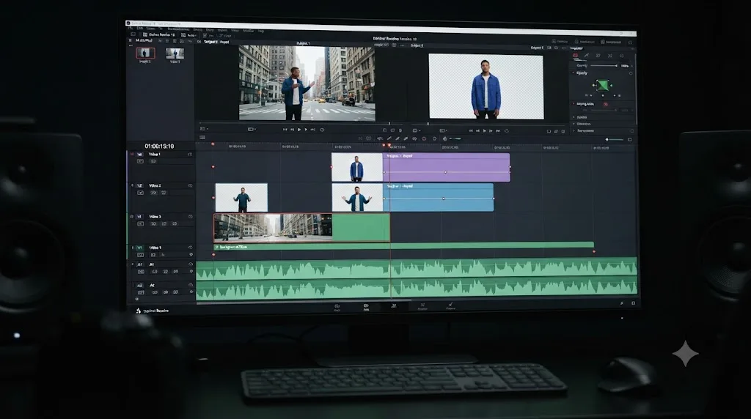Adjust the opacity slider at top of inspector
The image size is (751, 419).
pos(604,65)
